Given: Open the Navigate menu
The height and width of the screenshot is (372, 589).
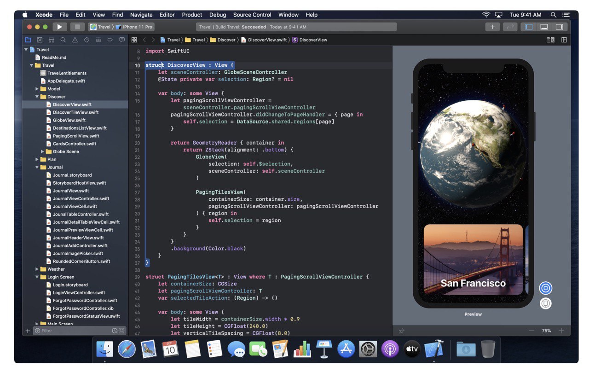Looking at the screenshot, I should [x=141, y=15].
